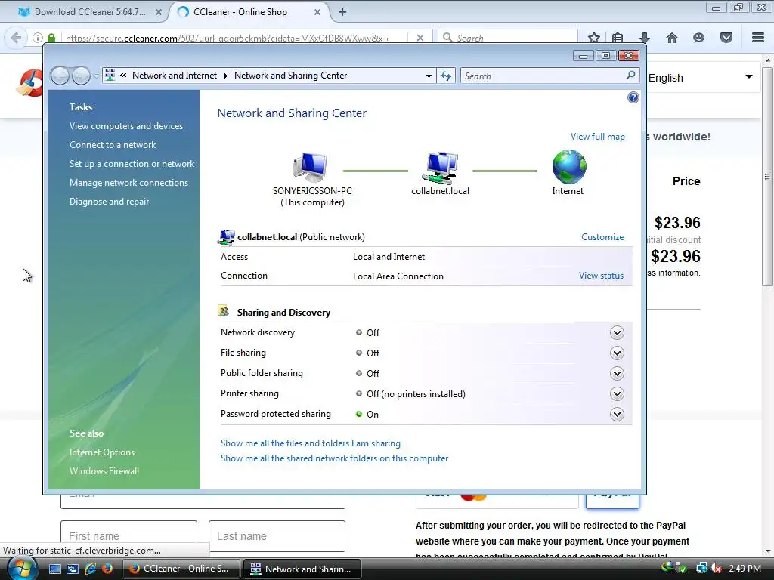
Task: Open address bar history dropdown arrow
Action: [x=429, y=76]
